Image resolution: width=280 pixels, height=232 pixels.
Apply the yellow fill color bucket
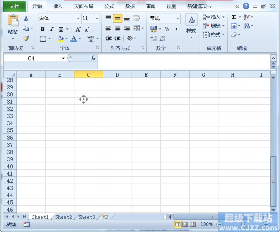coord(60,38)
